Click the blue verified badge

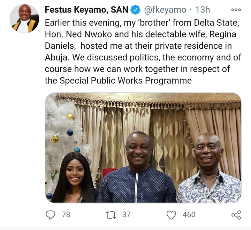pos(135,11)
